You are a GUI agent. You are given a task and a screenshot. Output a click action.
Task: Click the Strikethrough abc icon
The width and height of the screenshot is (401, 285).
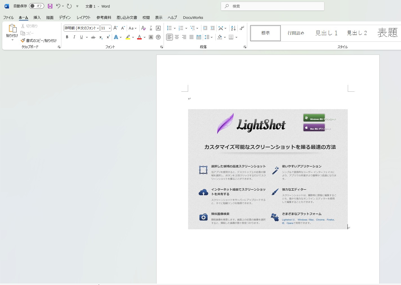(x=93, y=37)
